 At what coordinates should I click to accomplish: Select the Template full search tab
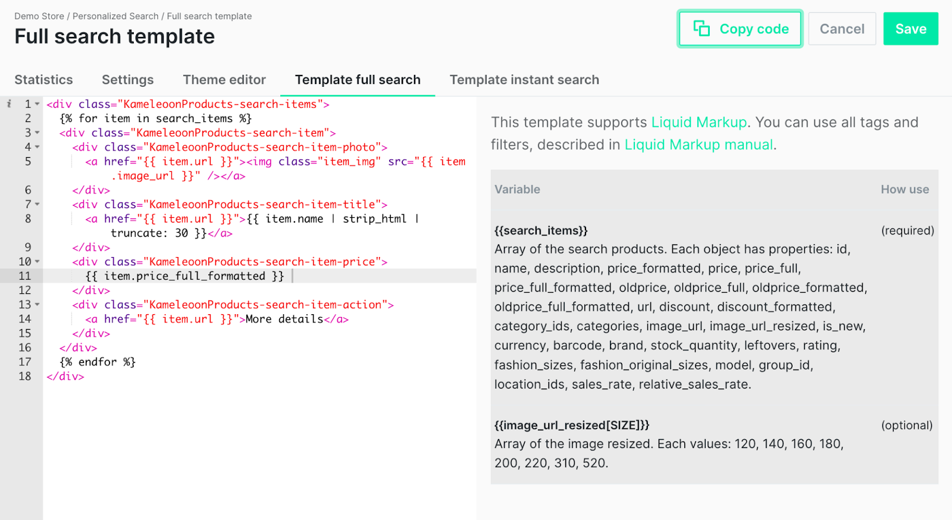tap(358, 80)
